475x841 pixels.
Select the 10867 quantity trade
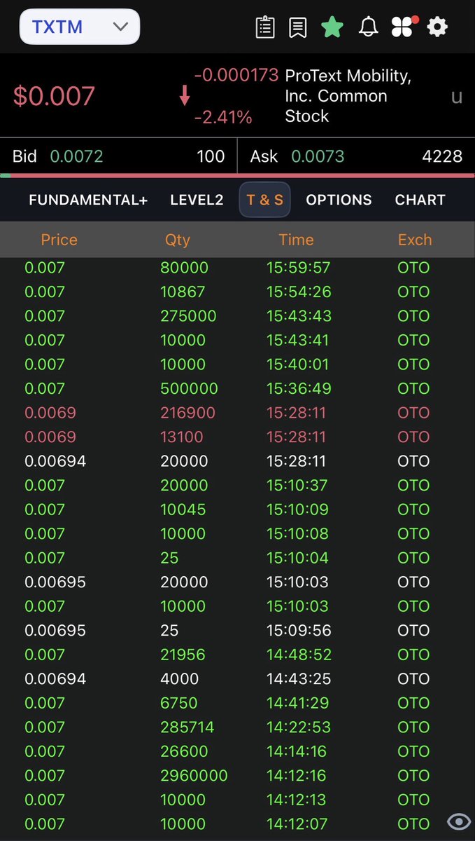(x=237, y=292)
